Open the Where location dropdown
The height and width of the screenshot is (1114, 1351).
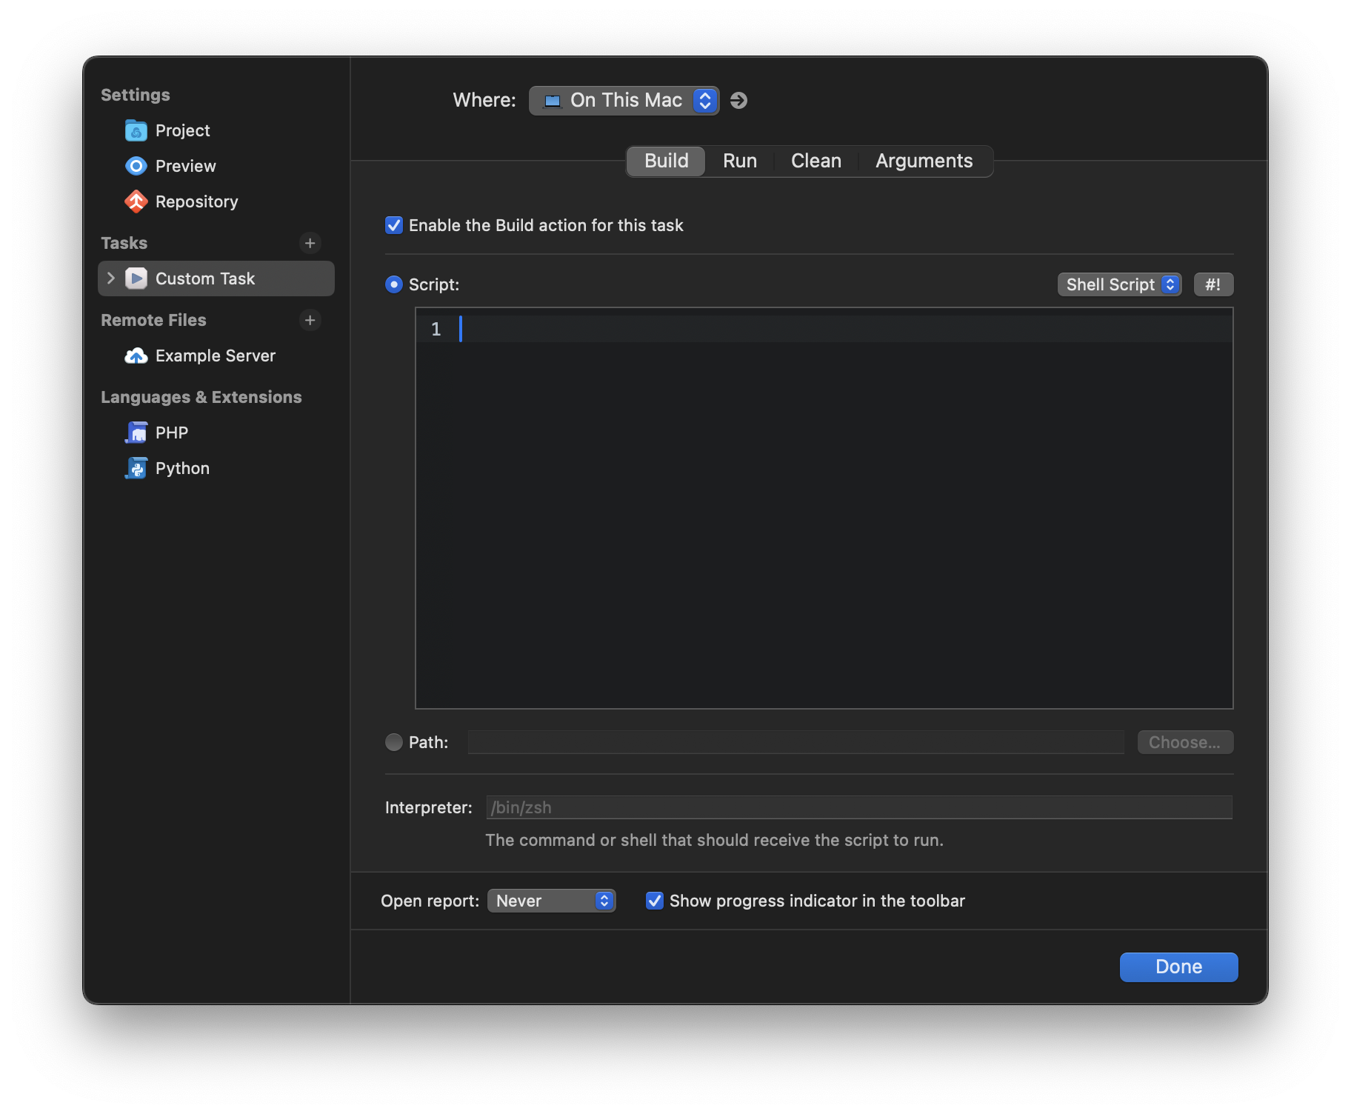pos(624,101)
